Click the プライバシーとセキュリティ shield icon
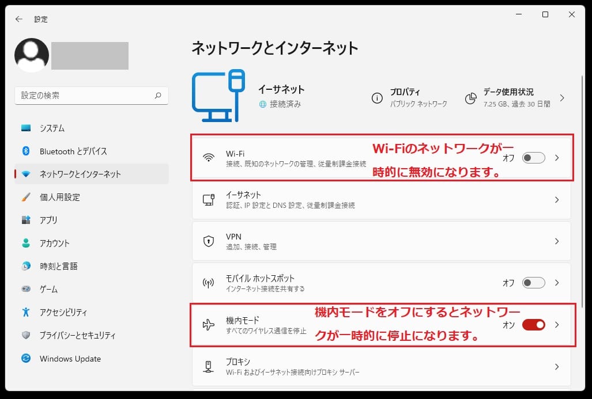Screen dimensions: 592x399 (26, 335)
